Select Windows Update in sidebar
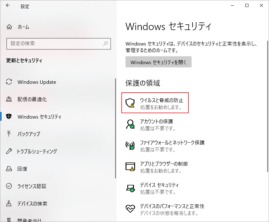Viewport: 269px width, 222px height. (x=37, y=82)
